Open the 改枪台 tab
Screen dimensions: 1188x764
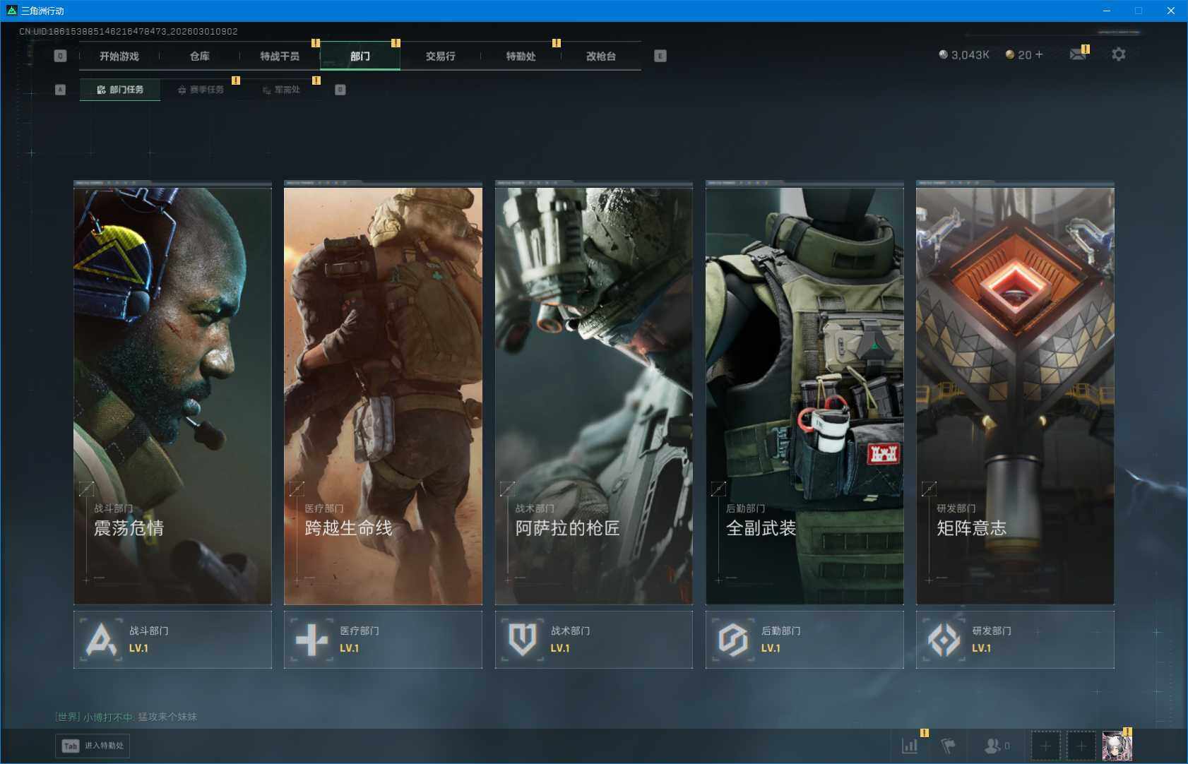coord(600,56)
